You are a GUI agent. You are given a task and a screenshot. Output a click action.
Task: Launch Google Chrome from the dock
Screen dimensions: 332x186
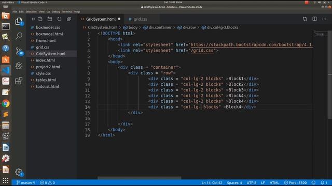pos(6,103)
